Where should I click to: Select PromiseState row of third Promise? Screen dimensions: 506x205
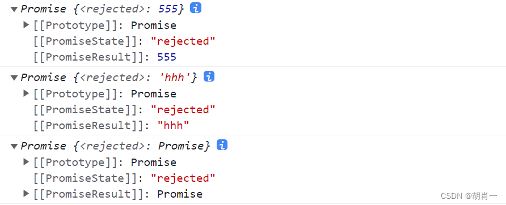124,178
